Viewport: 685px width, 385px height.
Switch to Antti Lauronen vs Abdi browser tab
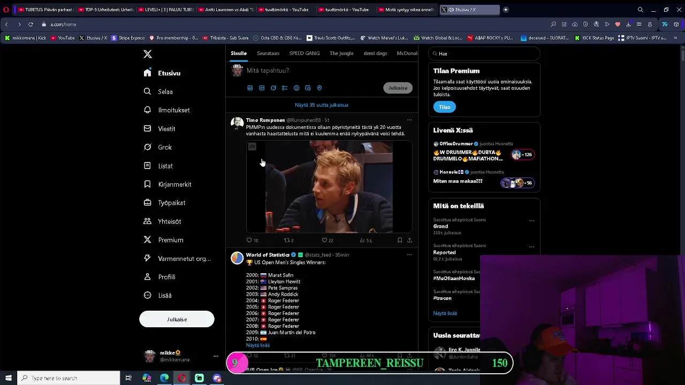tap(225, 10)
